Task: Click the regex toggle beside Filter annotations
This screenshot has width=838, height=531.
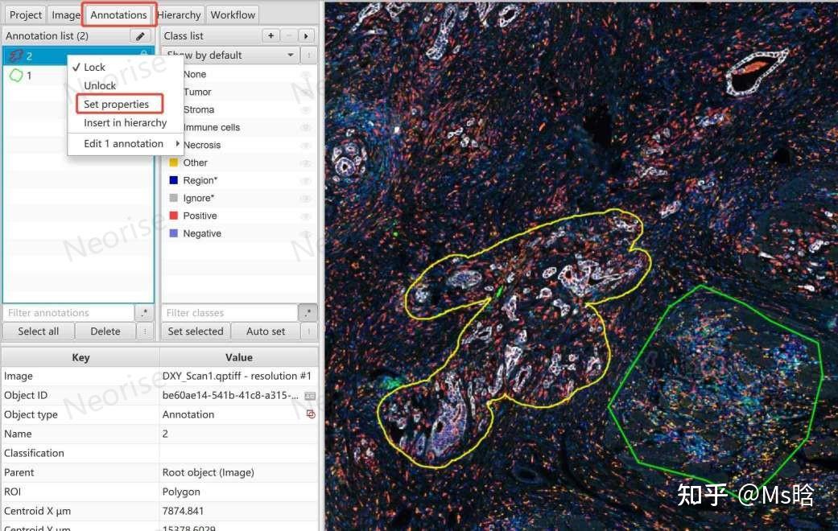Action: [144, 312]
